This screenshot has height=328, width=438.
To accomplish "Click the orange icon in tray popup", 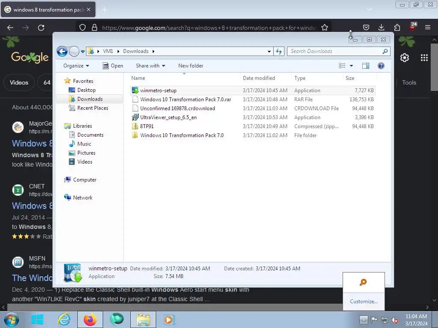I will [363, 282].
